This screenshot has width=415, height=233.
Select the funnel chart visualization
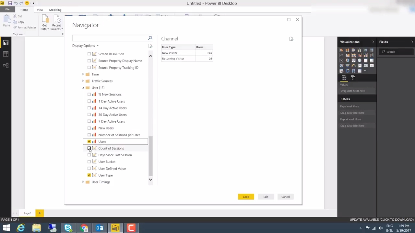coord(348,66)
